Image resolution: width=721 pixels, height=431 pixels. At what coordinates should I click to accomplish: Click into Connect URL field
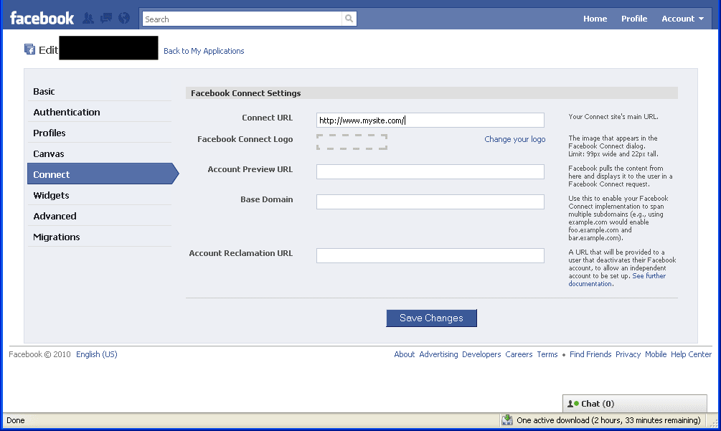[x=430, y=120]
